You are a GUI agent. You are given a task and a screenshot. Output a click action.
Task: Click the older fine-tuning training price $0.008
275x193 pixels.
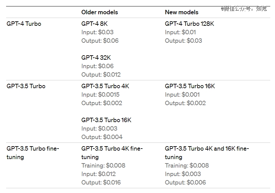pyautogui.click(x=116, y=166)
